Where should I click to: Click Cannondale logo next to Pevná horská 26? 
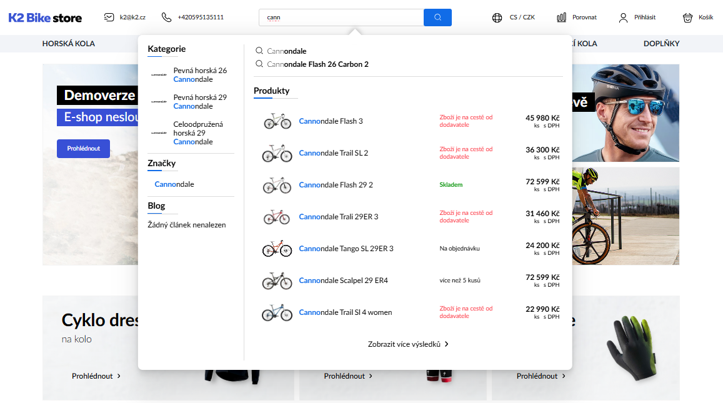(x=159, y=75)
